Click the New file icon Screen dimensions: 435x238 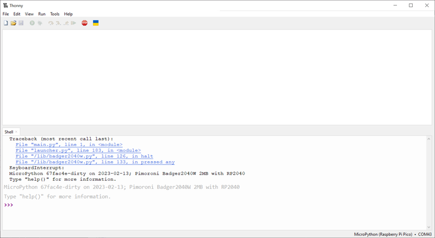point(6,23)
